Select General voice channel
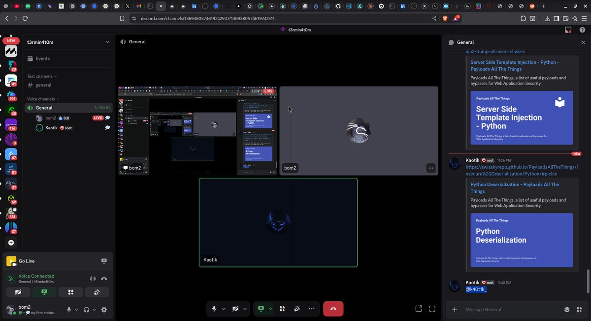 click(x=68, y=108)
